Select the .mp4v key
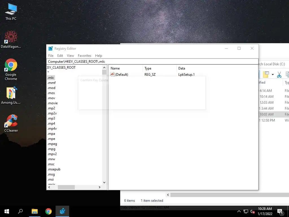The width and height of the screenshot is (289, 217). [52, 129]
